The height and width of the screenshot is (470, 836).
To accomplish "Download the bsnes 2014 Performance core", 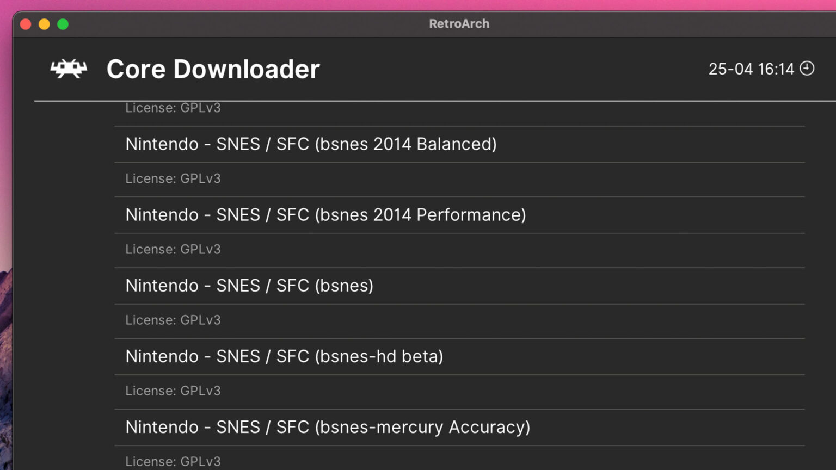I will point(325,214).
